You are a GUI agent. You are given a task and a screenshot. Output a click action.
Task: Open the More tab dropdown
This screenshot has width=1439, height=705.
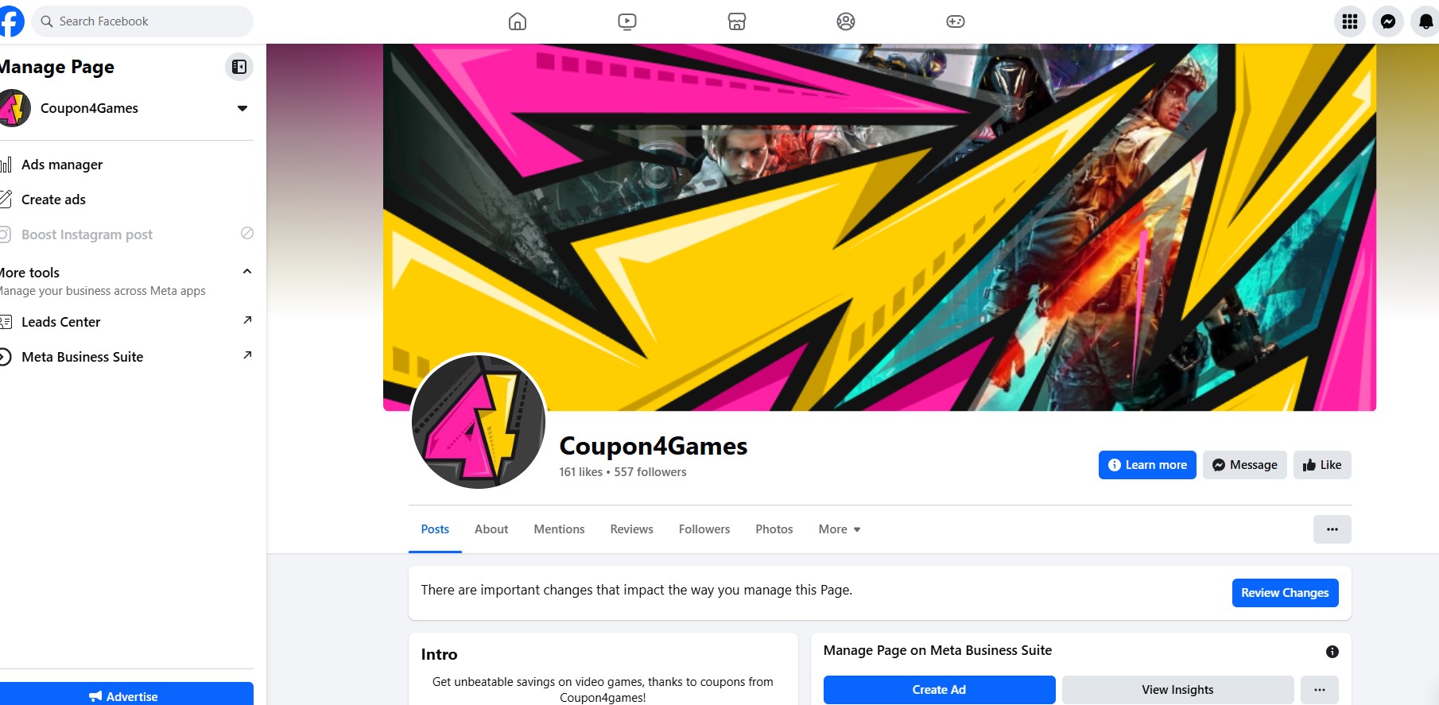840,529
